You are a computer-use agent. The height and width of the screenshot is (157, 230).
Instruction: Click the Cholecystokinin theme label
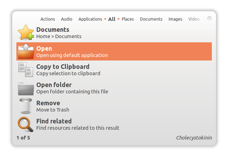[x=194, y=138]
